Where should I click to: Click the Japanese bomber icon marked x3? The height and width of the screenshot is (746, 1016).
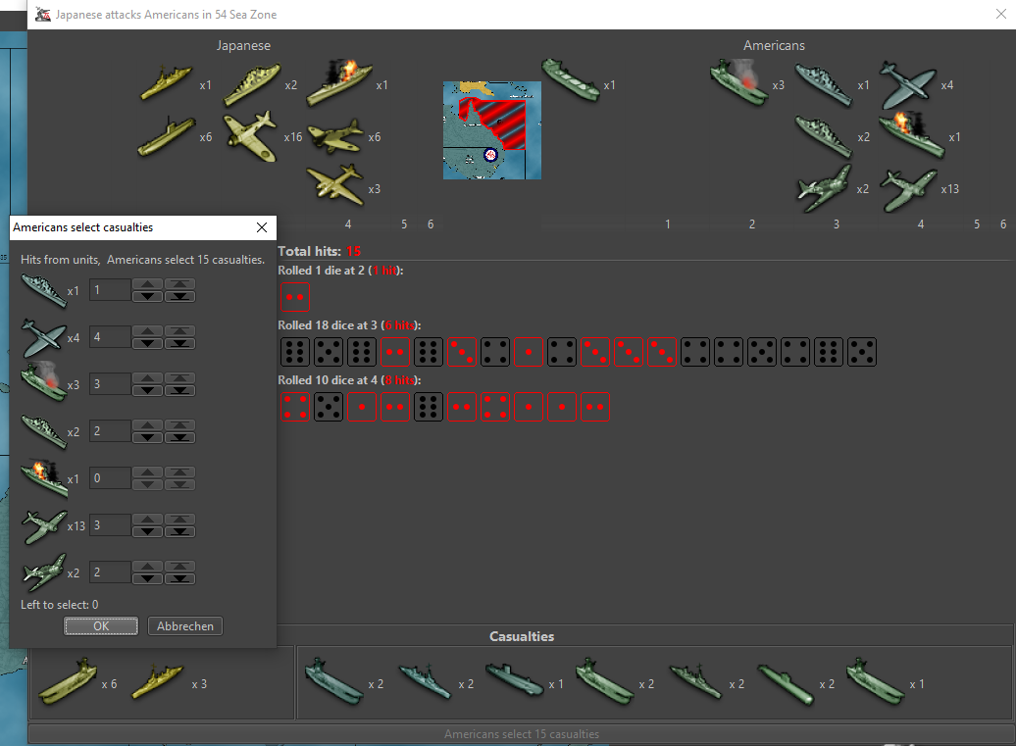(334, 185)
